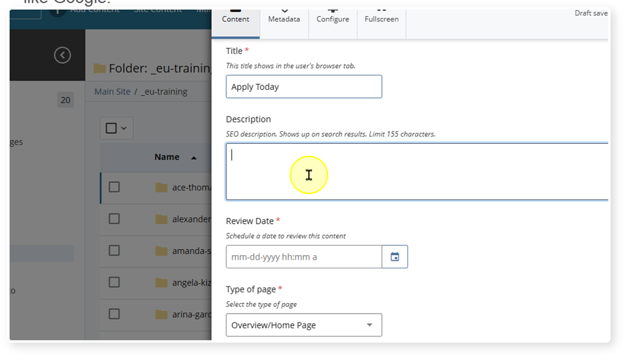625x357 pixels.
Task: Check the box for alexander folder
Action: pyautogui.click(x=114, y=219)
